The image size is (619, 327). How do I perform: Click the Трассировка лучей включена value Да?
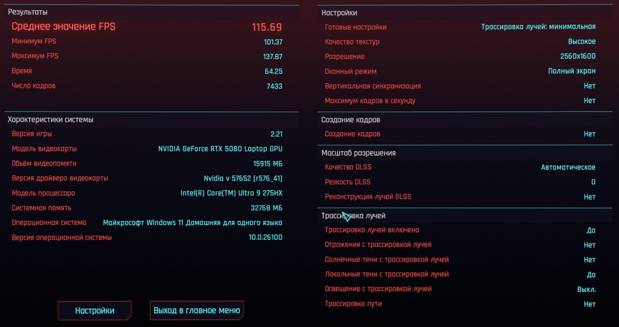(x=591, y=230)
